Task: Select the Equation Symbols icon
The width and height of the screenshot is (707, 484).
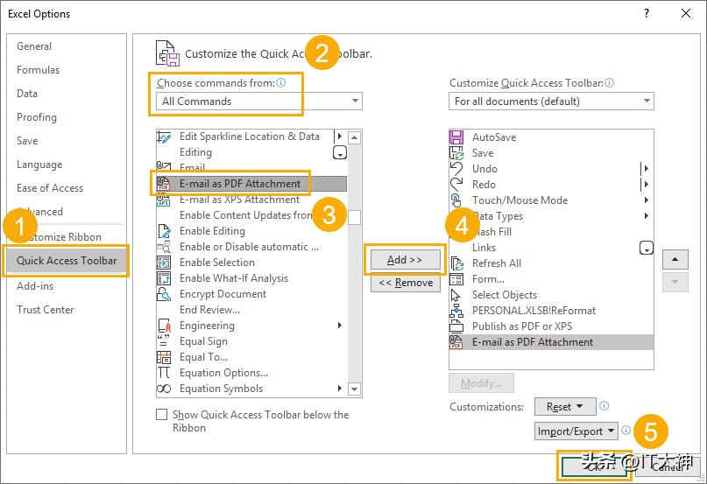Action: [164, 389]
